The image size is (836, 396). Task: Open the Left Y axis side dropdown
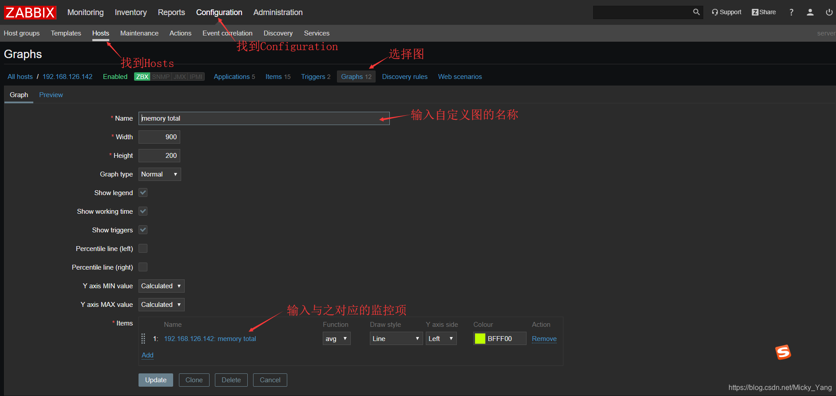[441, 338]
